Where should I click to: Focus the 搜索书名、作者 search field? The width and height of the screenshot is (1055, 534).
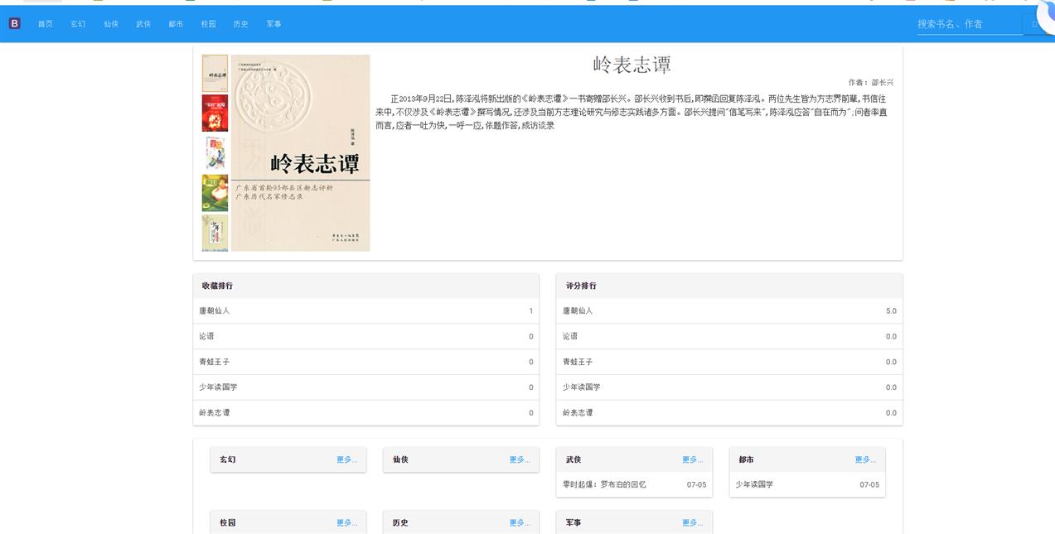pos(969,25)
